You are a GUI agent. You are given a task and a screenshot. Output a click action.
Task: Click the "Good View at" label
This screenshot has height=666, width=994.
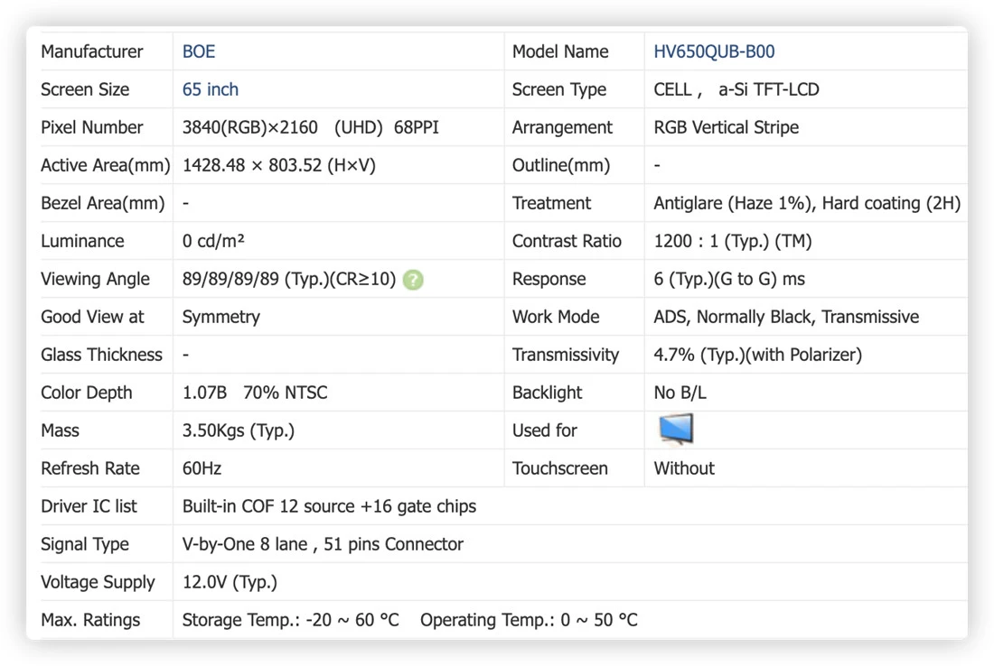click(92, 317)
